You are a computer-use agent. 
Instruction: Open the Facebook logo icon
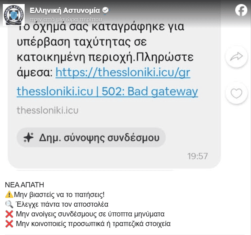pos(241,10)
